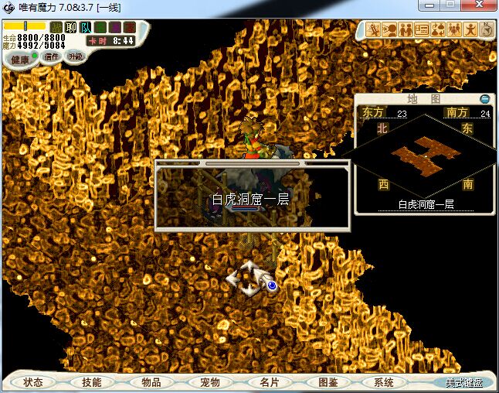Collapse the top-right icon toolbar handle
The width and height of the screenshot is (499, 393).
click(x=362, y=31)
